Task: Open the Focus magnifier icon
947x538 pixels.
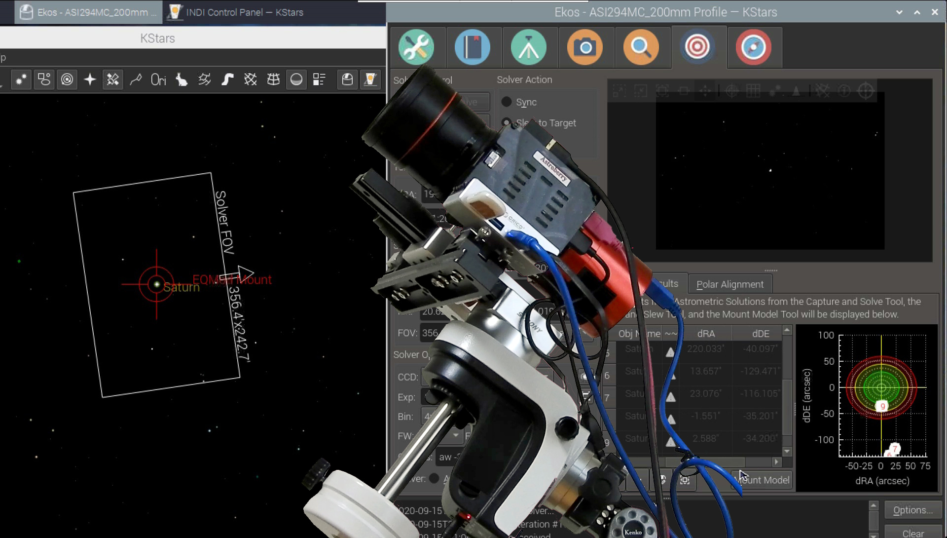Action: (641, 47)
